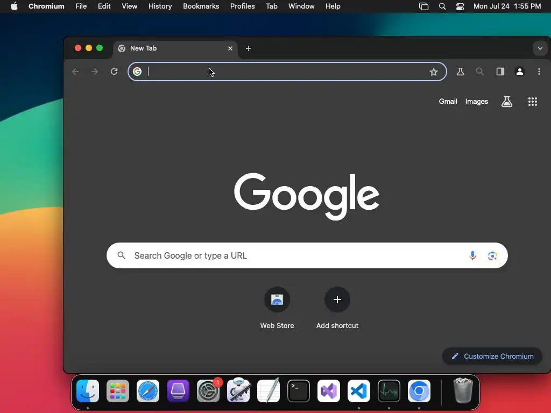Open the Apple menu
The width and height of the screenshot is (551, 413).
[x=14, y=6]
